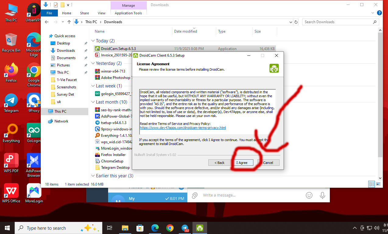Open the Dev47Apps terms privacy link

click(183, 128)
